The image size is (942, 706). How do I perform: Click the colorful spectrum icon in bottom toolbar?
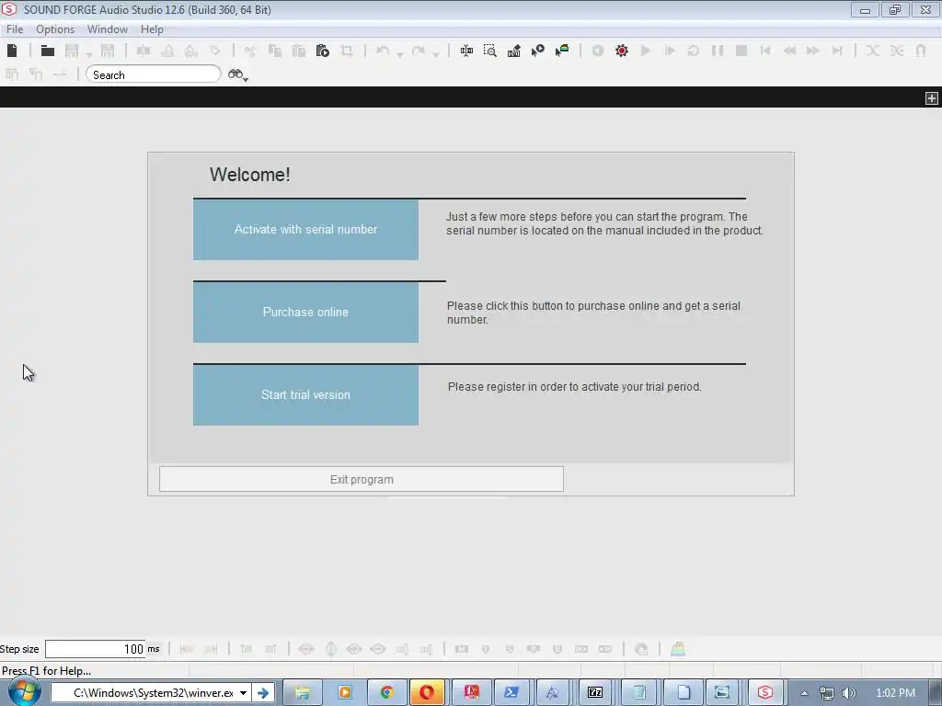click(678, 649)
